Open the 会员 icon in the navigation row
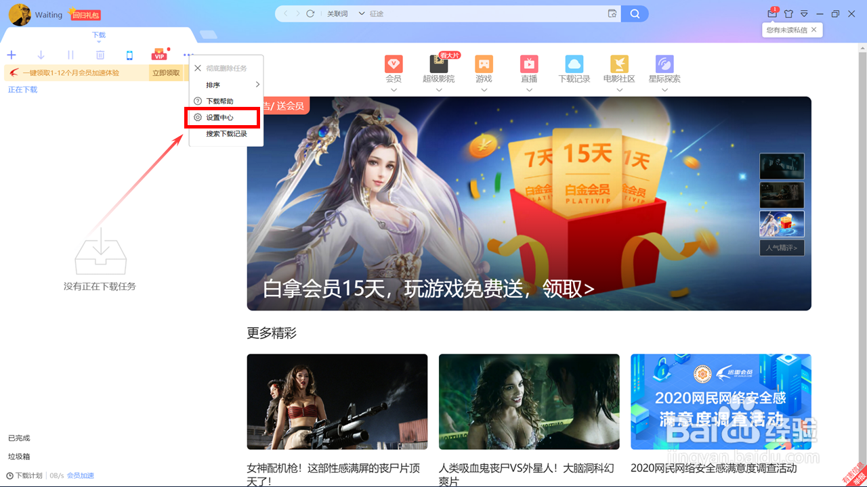Image resolution: width=867 pixels, height=487 pixels. (394, 64)
